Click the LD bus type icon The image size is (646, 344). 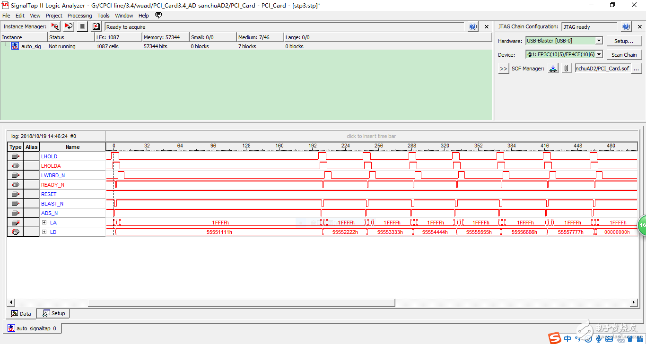click(x=16, y=232)
